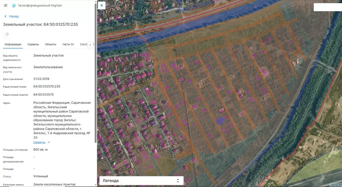This screenshot has width=342, height=187.
Task: Click heading Земельный участок: 64:50:012570:235
Action: [40, 24]
